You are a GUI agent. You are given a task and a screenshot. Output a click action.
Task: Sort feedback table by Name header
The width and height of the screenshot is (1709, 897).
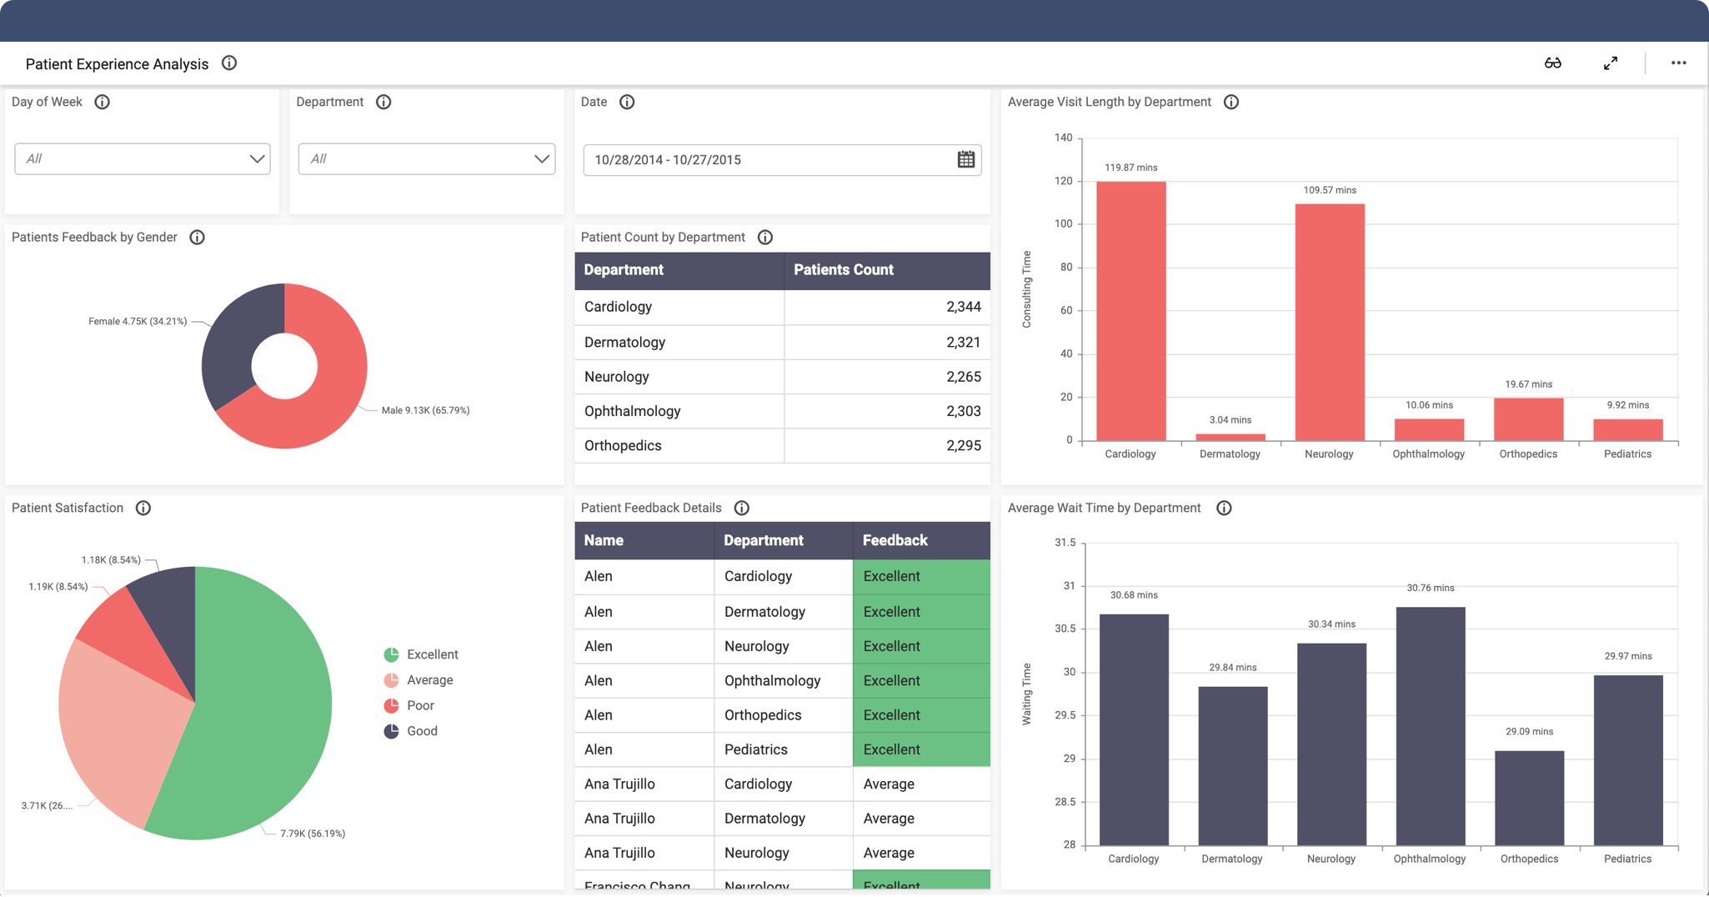(x=644, y=540)
